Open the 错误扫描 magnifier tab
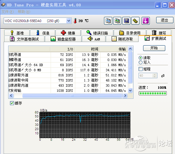This screenshot has width=175, height=154. pos(97,33)
